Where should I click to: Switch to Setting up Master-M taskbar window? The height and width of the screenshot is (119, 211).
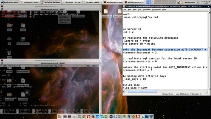click(x=51, y=2)
